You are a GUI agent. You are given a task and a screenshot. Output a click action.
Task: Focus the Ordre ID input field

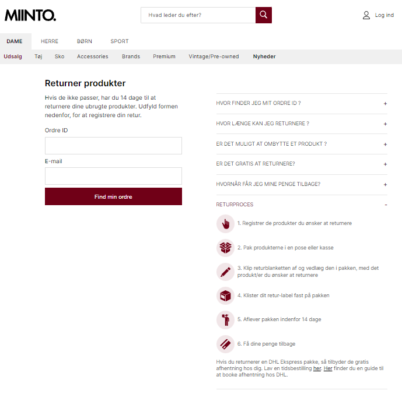[x=113, y=146]
